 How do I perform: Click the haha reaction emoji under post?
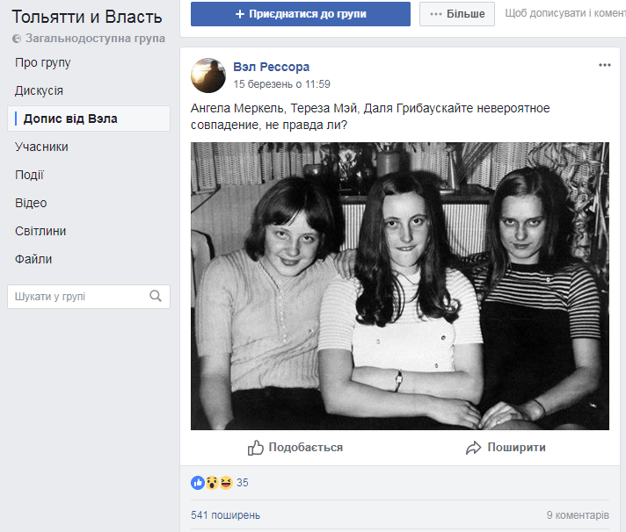pos(225,482)
